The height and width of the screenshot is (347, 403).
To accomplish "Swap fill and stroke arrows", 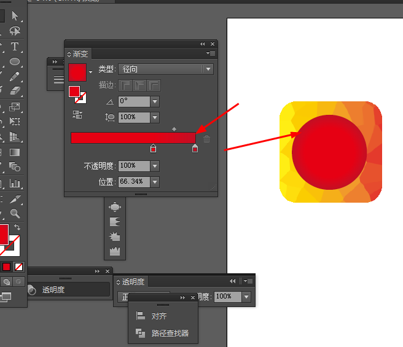I will point(17,227).
